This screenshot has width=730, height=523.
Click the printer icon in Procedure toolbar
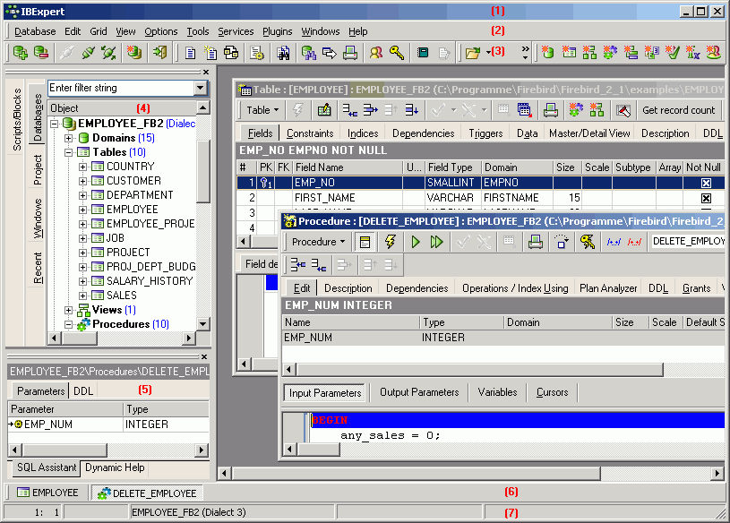535,242
